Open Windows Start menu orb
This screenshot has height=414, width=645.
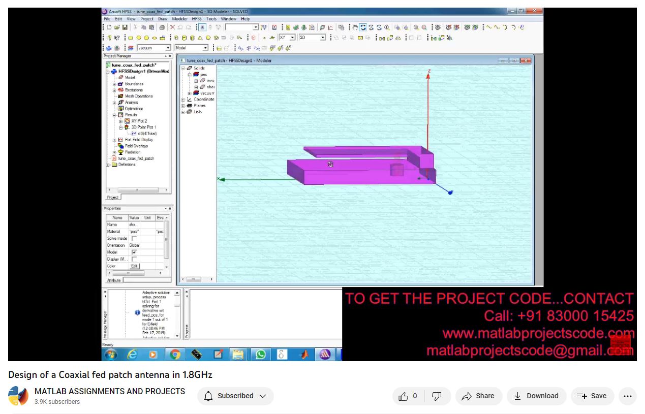(110, 354)
